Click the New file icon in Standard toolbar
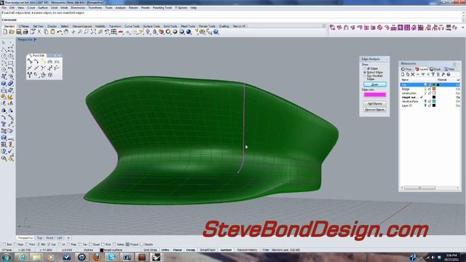 (x=5, y=32)
